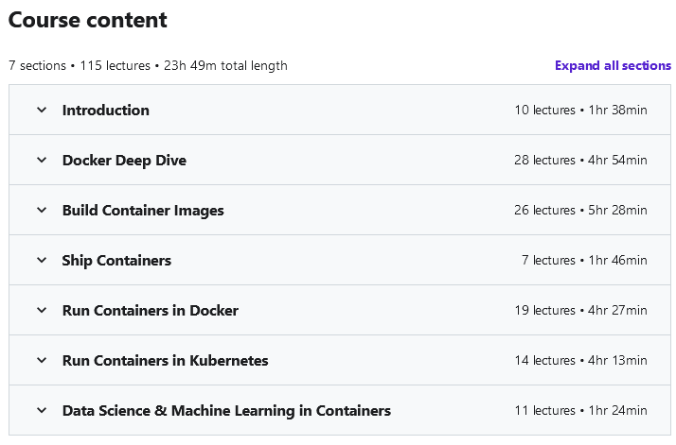Click the chevron beside Data Science & Machine Learning
The width and height of the screenshot is (676, 445).
click(x=42, y=410)
